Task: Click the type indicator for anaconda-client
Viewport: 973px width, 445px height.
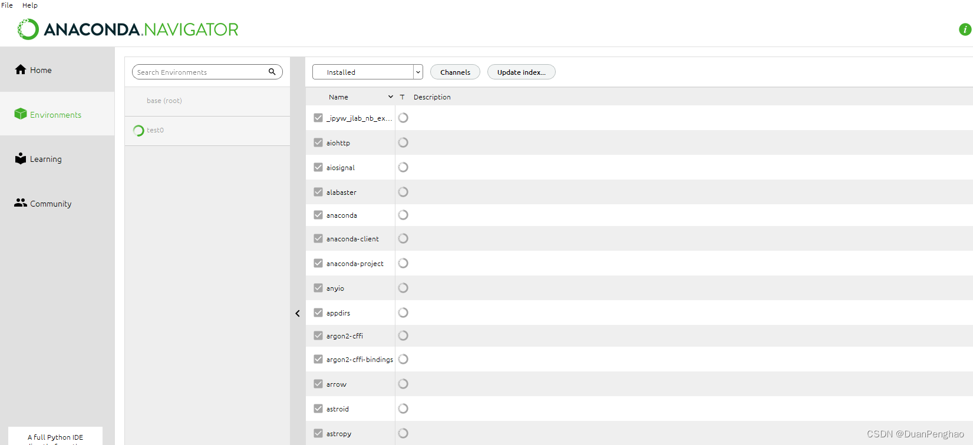Action: click(x=403, y=238)
